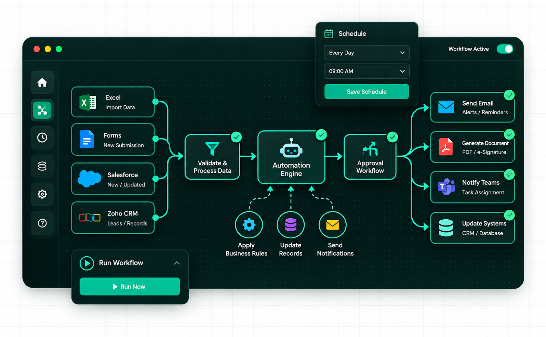
Task: Click the funnel icon in Validate node
Action: [x=212, y=149]
